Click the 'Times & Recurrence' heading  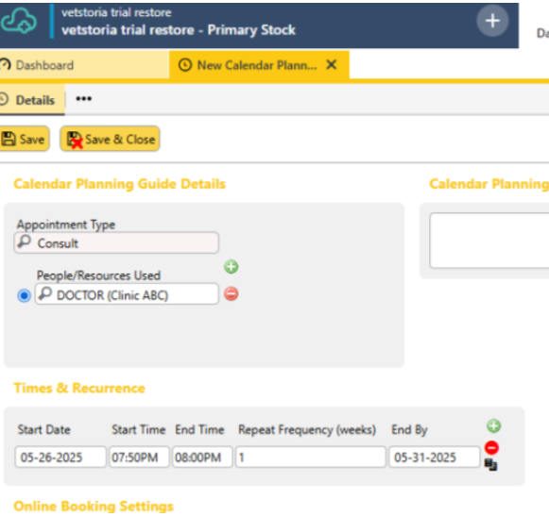79,388
